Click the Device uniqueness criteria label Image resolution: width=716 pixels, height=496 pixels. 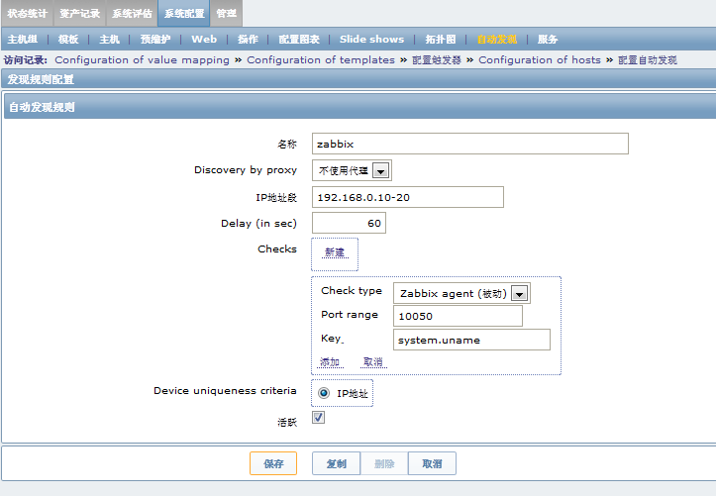tap(225, 391)
